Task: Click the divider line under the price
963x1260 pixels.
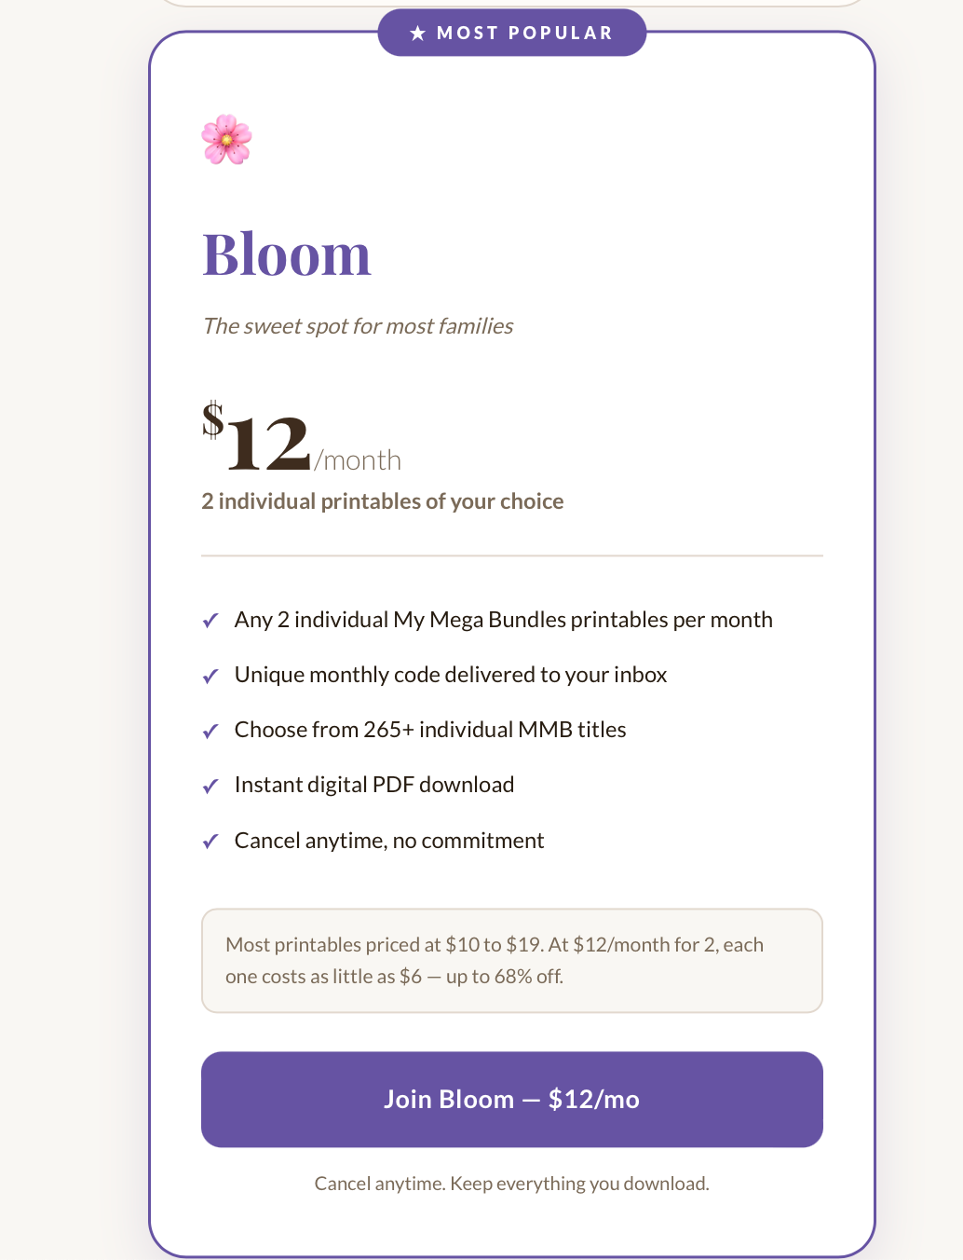Action: click(x=511, y=555)
